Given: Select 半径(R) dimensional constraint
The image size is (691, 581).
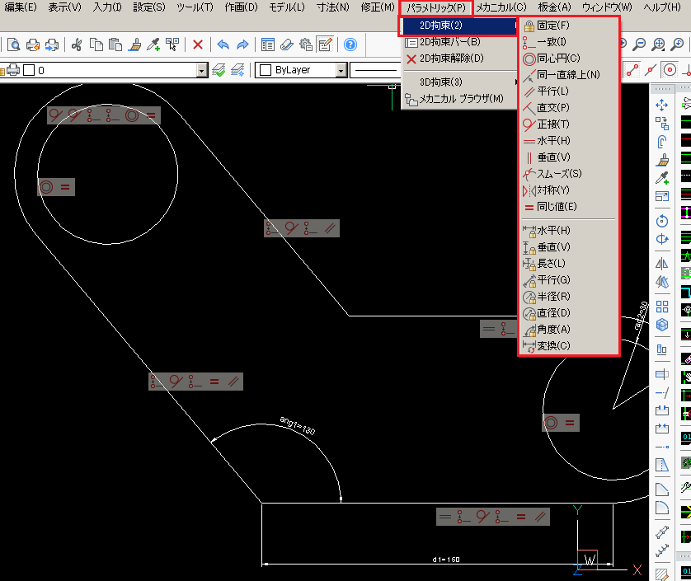Looking at the screenshot, I should pyautogui.click(x=552, y=296).
